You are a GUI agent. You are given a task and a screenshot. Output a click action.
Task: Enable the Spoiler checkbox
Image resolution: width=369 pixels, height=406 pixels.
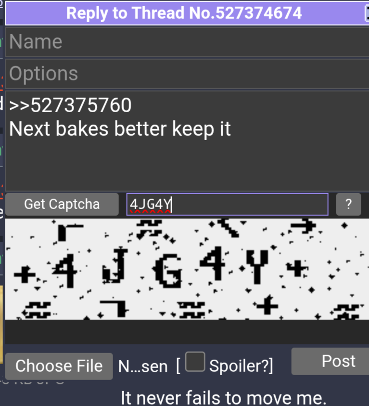coord(195,362)
